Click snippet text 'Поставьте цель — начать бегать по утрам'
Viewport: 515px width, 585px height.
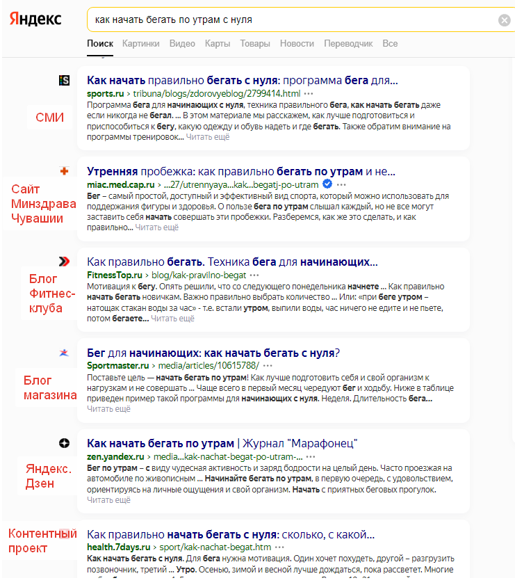click(167, 378)
